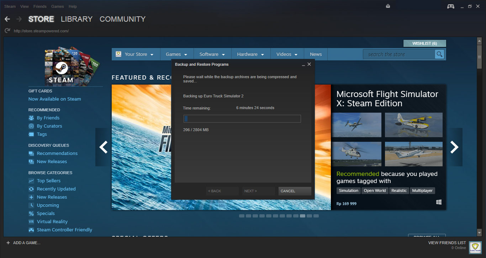Image resolution: width=486 pixels, height=258 pixels.
Task: Select the highlighted carousel page dot
Action: [x=302, y=216]
